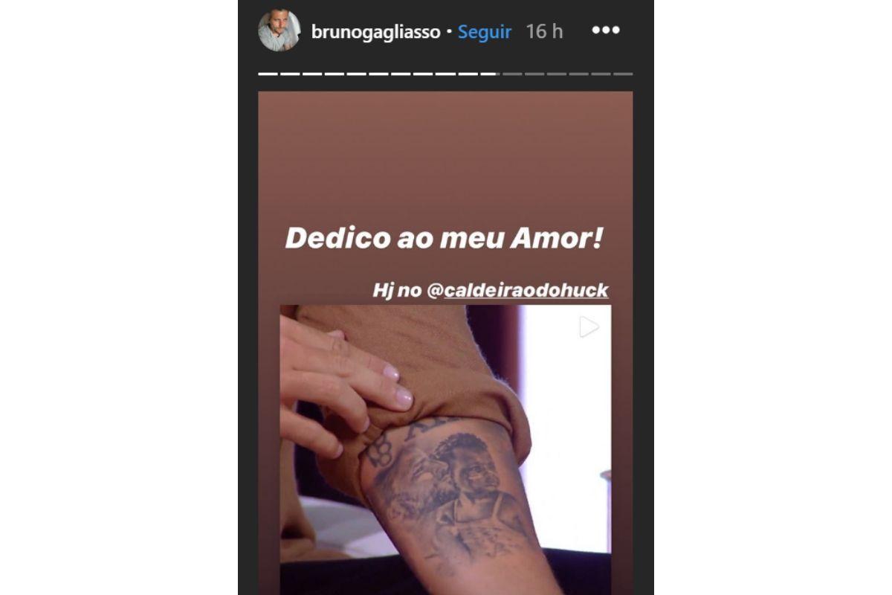This screenshot has width=892, height=595.
Task: Select the currently playing story progress segment
Action: tap(490, 74)
